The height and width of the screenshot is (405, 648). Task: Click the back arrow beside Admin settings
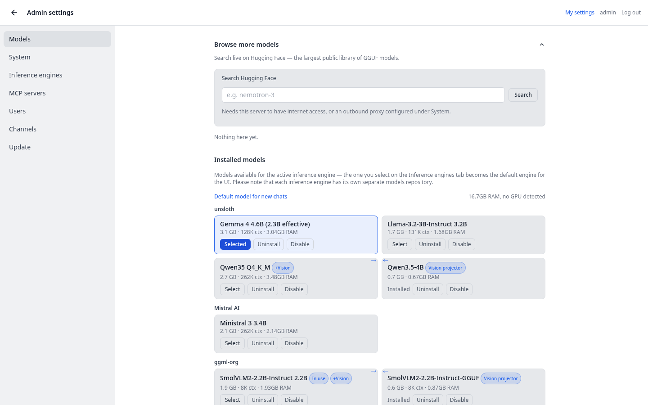coord(14,13)
